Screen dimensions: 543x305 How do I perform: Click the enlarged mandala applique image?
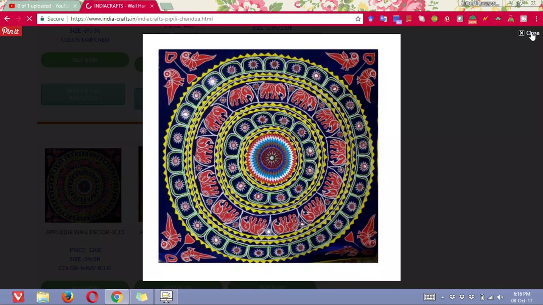[x=268, y=156]
